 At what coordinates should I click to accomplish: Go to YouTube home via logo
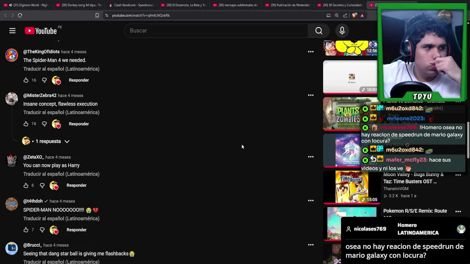pos(41,31)
